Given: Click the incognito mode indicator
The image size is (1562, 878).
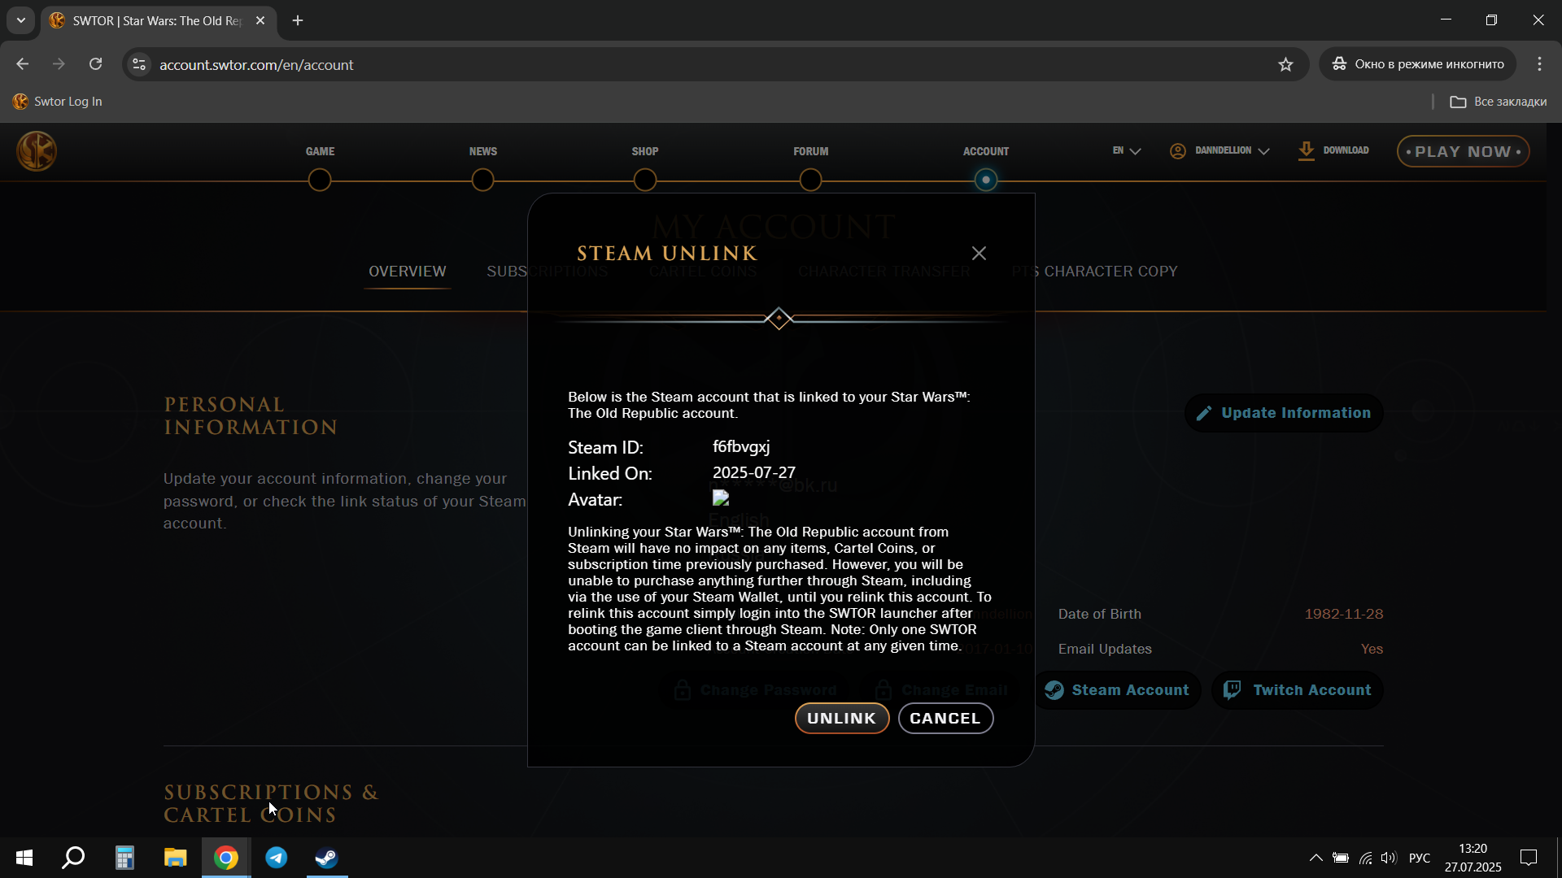Looking at the screenshot, I should point(1418,64).
